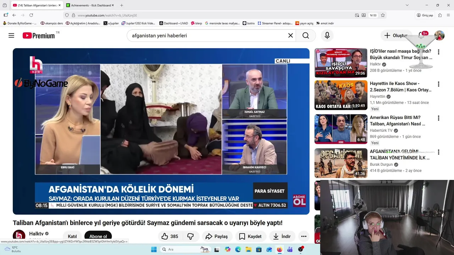Open the Streamer Panel bookmark
Viewport: 454px width, 255px height.
click(275, 23)
